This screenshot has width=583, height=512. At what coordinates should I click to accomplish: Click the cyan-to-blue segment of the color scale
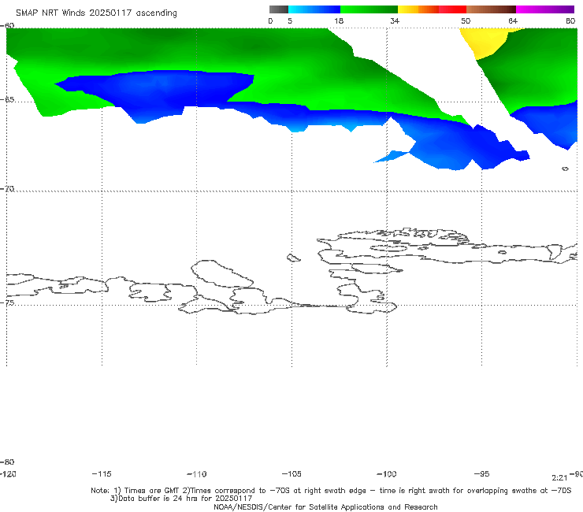[314, 9]
